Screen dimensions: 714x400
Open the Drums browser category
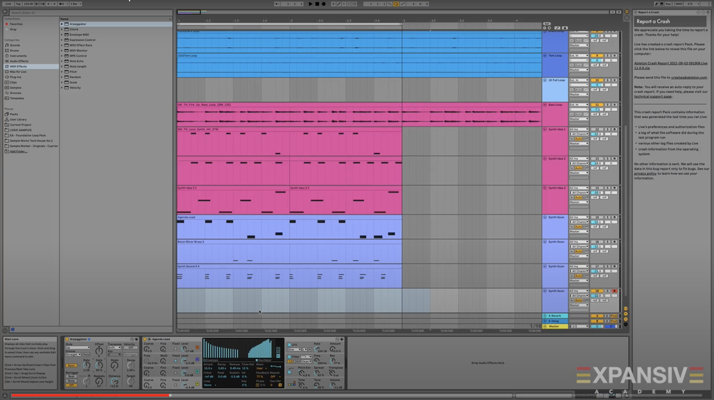(x=15, y=51)
